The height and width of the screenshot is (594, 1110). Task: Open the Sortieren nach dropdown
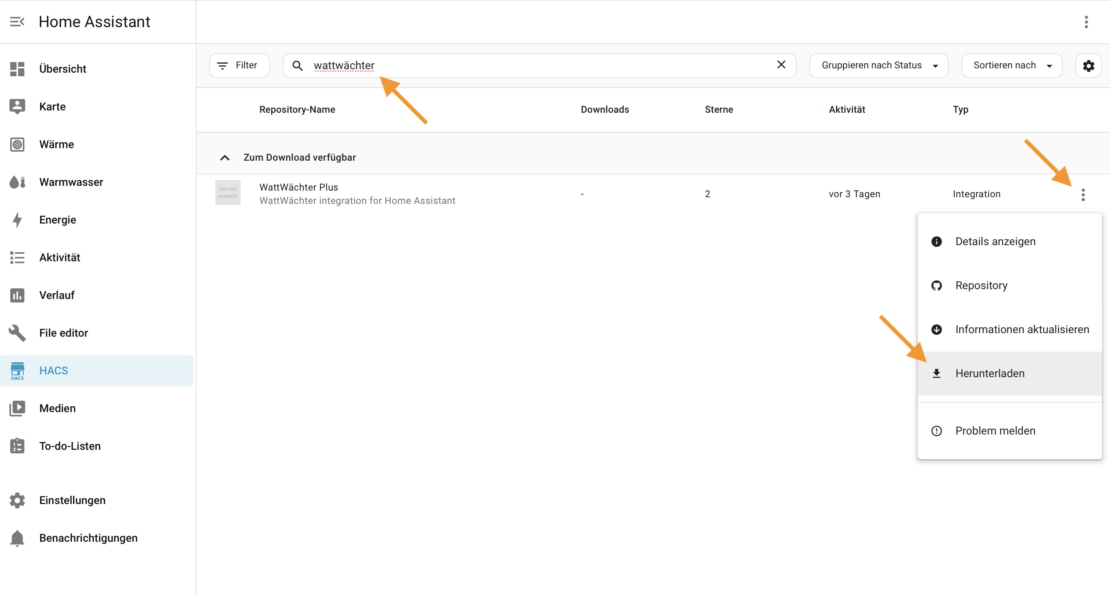tap(1011, 66)
